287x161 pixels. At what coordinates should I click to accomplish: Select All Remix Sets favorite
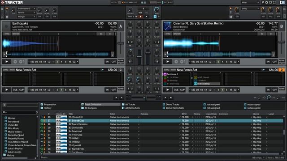coord(132,108)
